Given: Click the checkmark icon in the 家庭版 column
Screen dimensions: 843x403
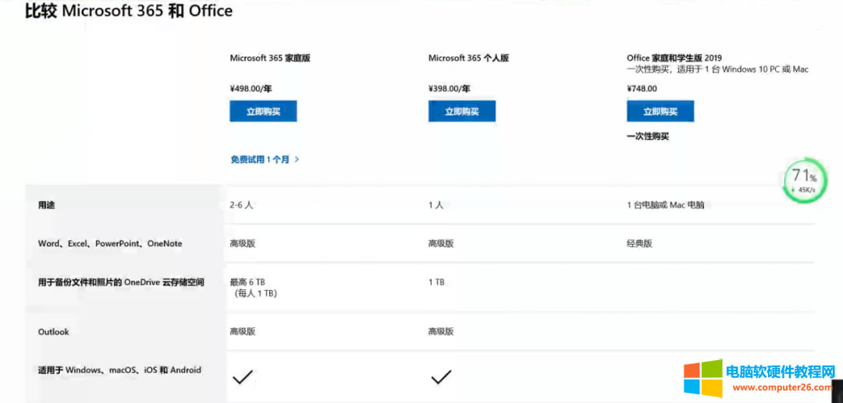Looking at the screenshot, I should click(243, 377).
